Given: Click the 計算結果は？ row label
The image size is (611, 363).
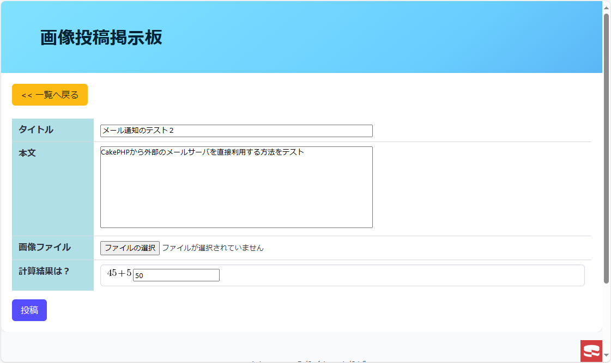Looking at the screenshot, I should [x=45, y=271].
